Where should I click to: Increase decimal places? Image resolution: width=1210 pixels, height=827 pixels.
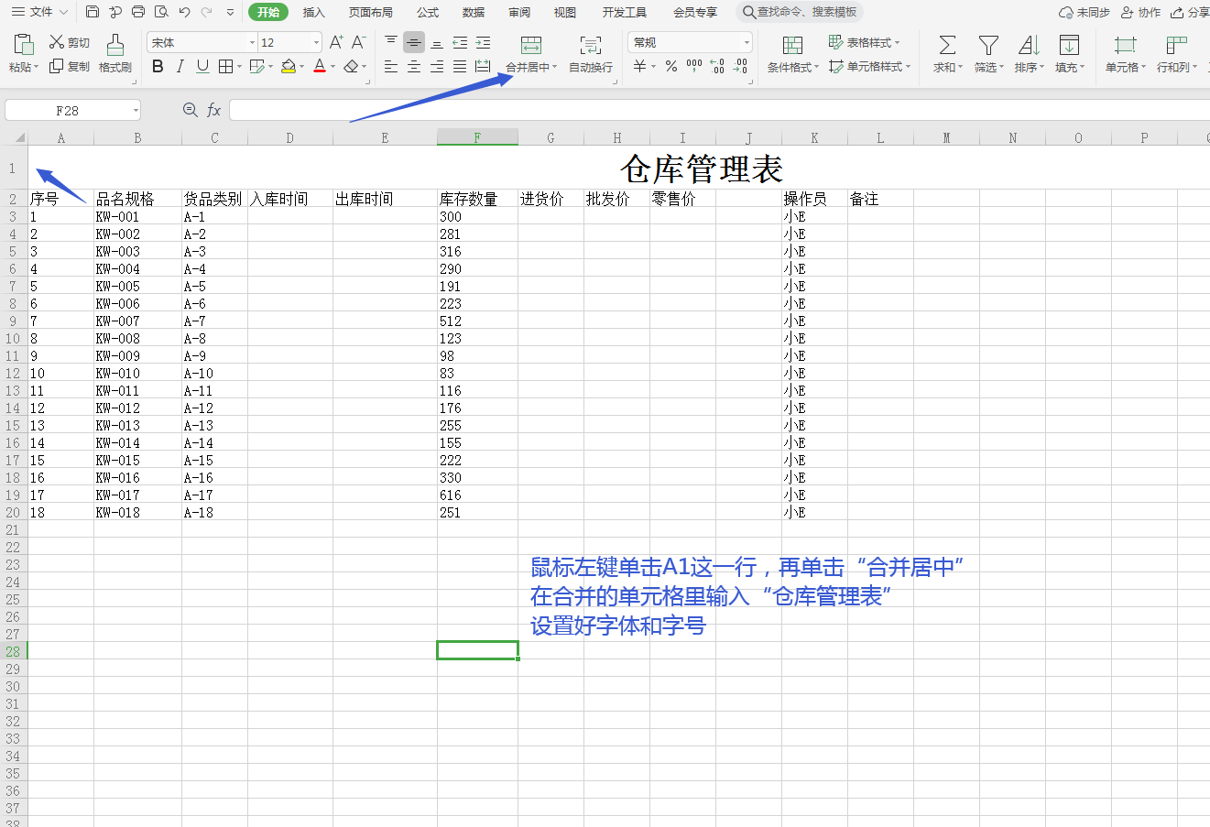(x=717, y=67)
